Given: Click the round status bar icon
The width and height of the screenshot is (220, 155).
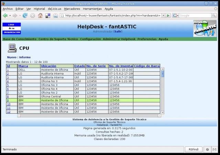Looking at the screenshot, I should point(207,150).
